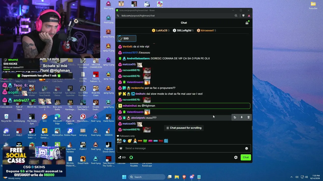Open site settings icon beside the URL
The image size is (323, 181).
[x=118, y=16]
